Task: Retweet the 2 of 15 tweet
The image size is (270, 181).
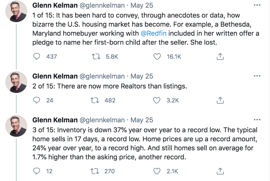Action: (95, 100)
